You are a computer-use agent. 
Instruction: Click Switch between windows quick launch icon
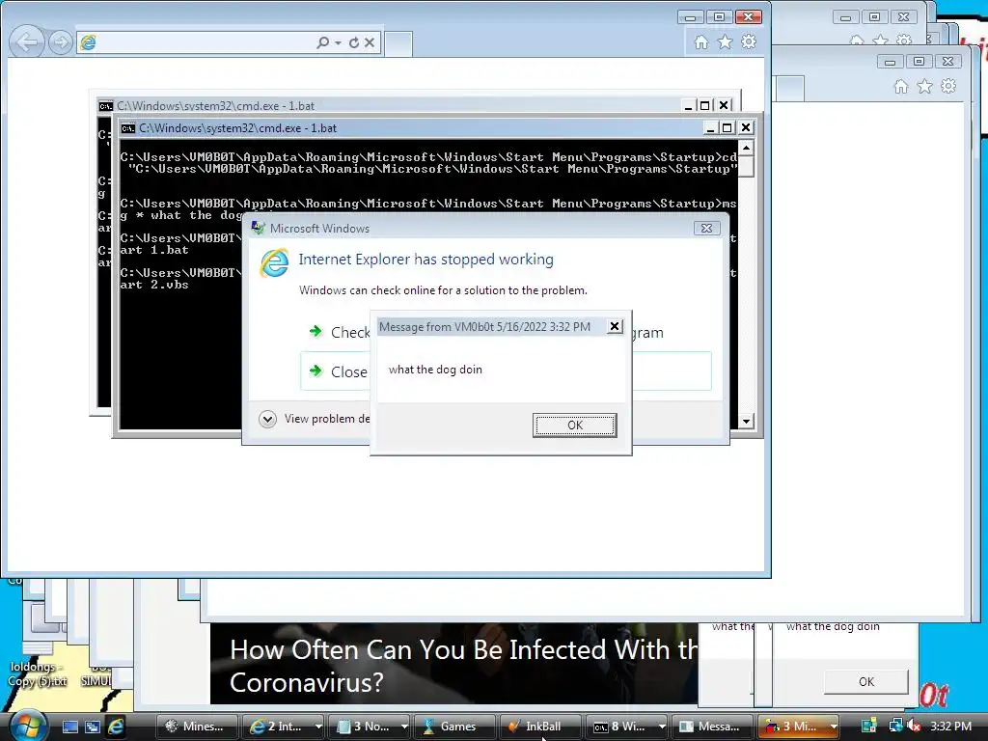(93, 727)
